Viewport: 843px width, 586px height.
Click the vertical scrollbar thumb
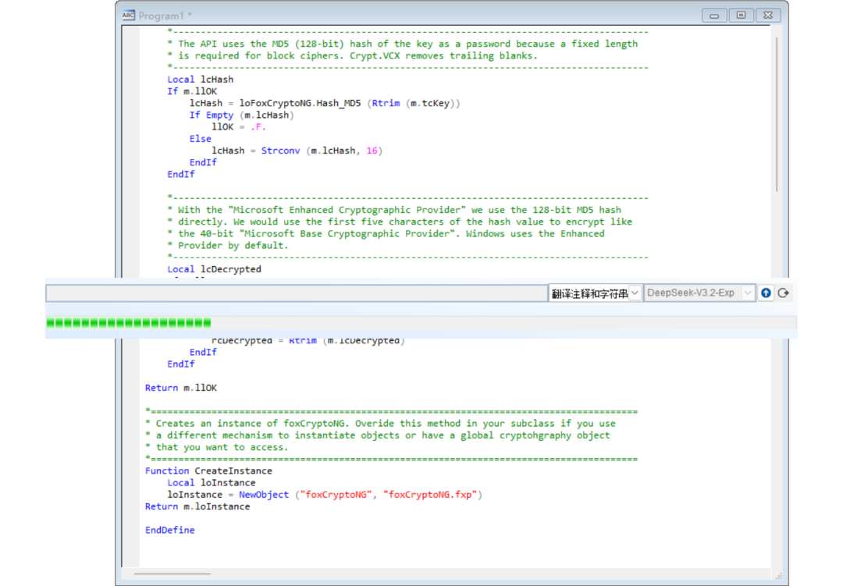coord(777,114)
